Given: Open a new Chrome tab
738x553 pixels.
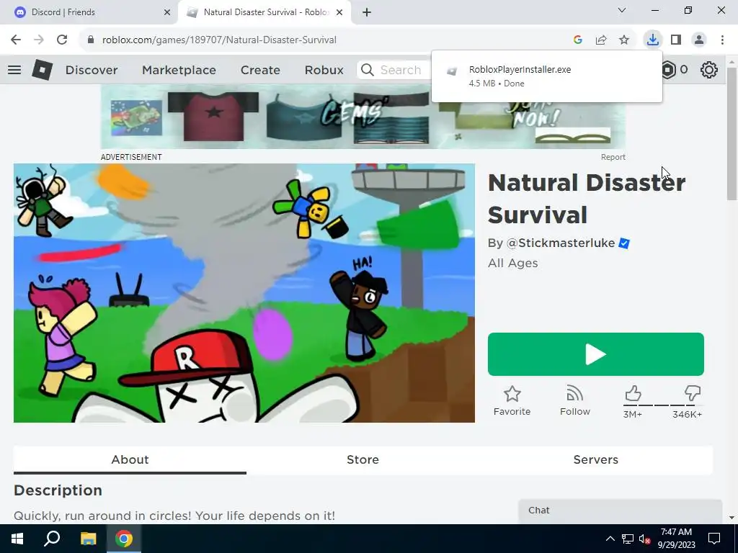Looking at the screenshot, I should click(x=367, y=12).
